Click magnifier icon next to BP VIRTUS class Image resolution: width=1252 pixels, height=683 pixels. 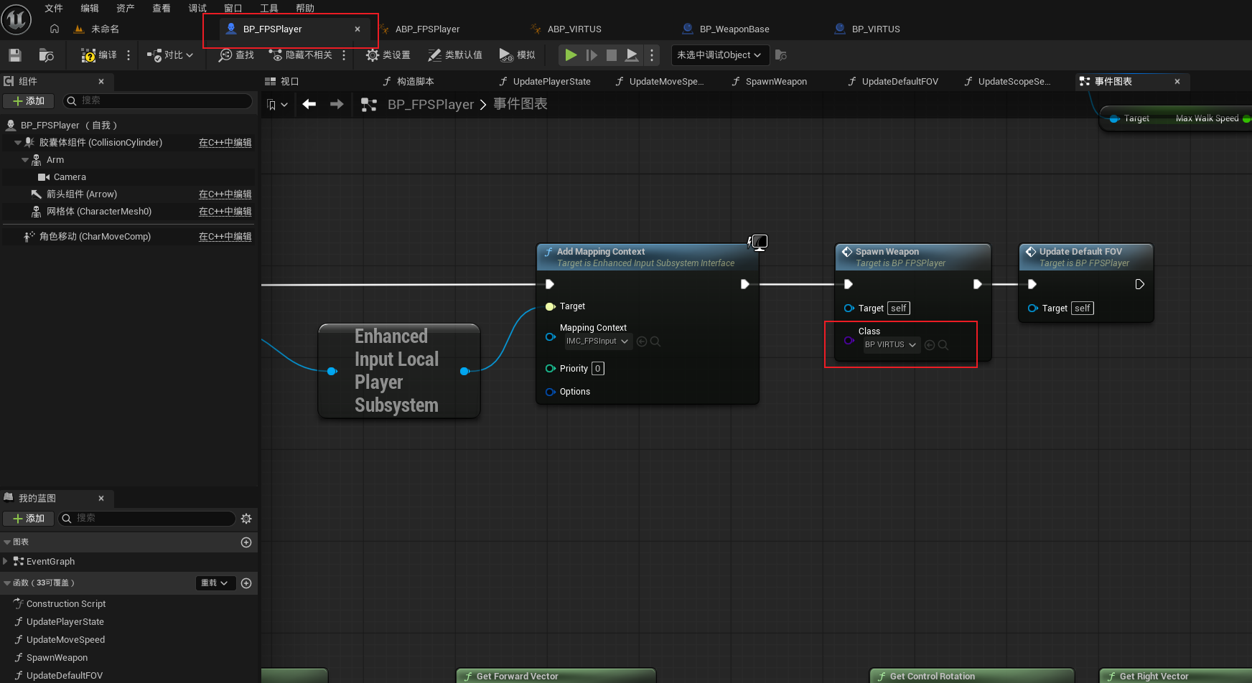[943, 345]
